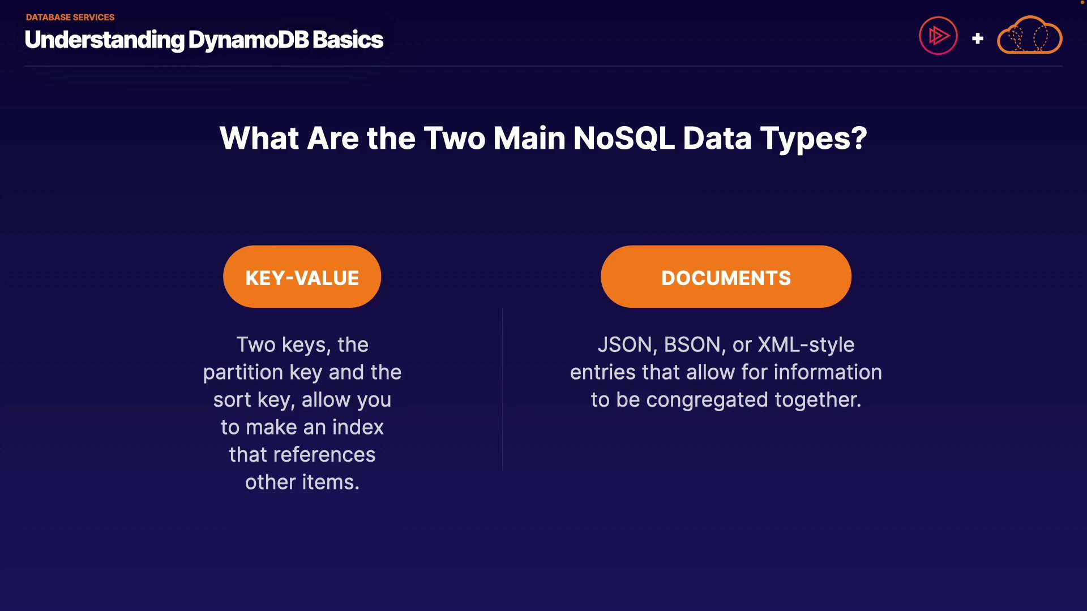The height and width of the screenshot is (611, 1087).
Task: Click the words congregated together in the description
Action: pos(753,400)
